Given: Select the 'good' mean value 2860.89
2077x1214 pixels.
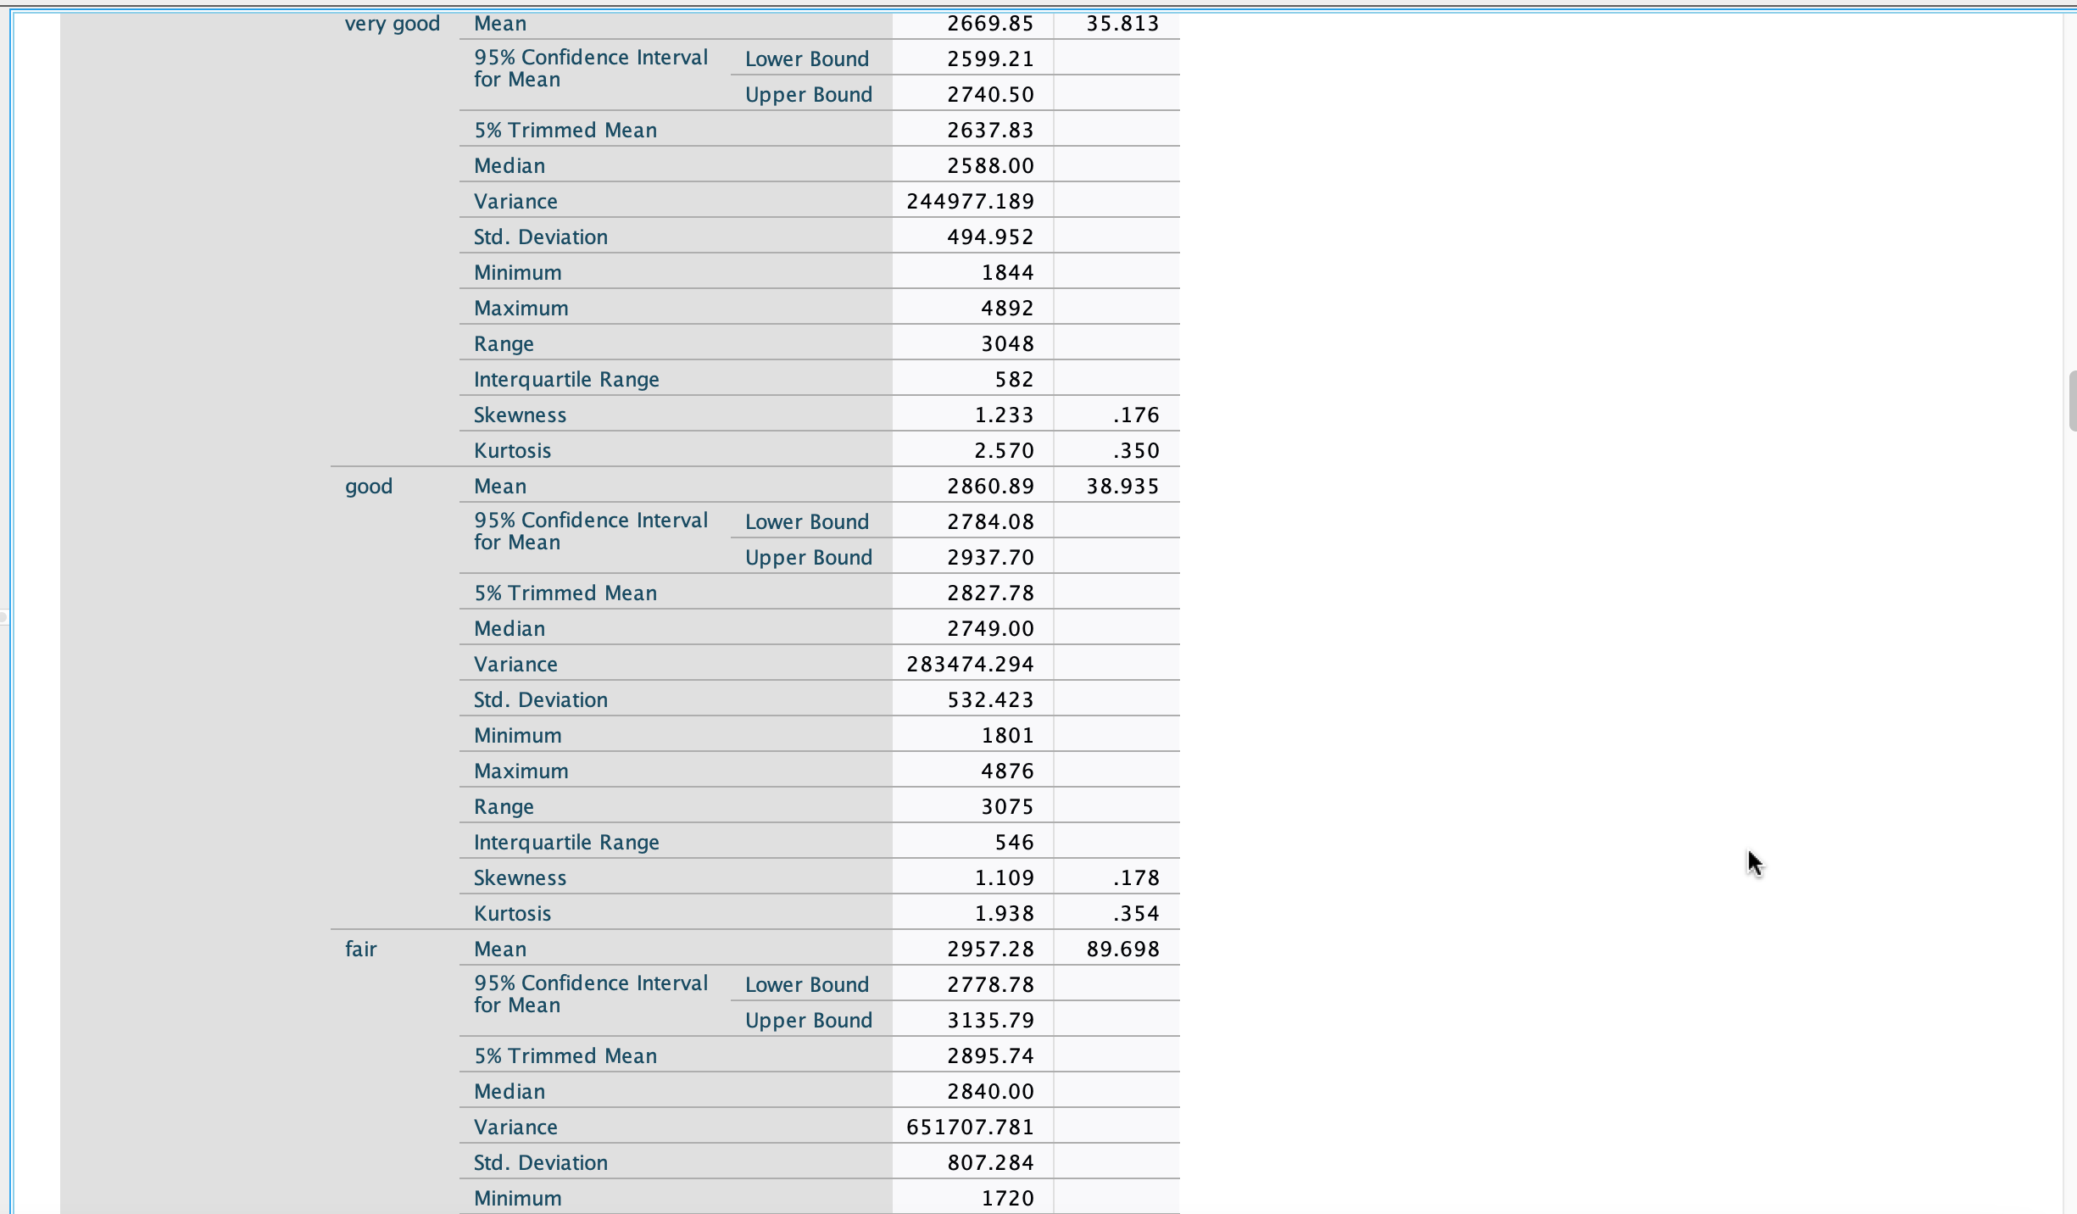Looking at the screenshot, I should (x=989, y=487).
